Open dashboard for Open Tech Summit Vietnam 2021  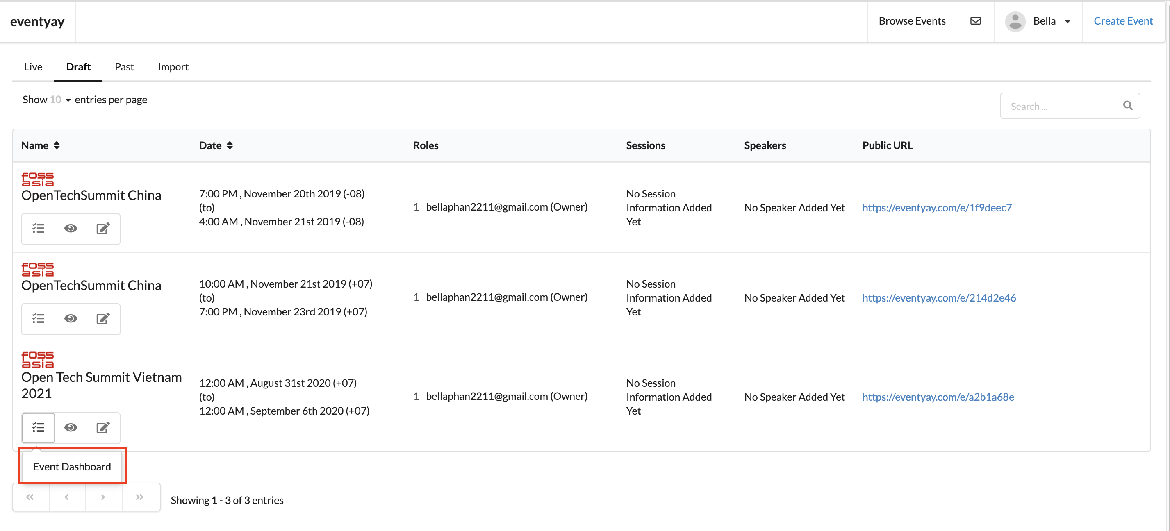[x=39, y=427]
